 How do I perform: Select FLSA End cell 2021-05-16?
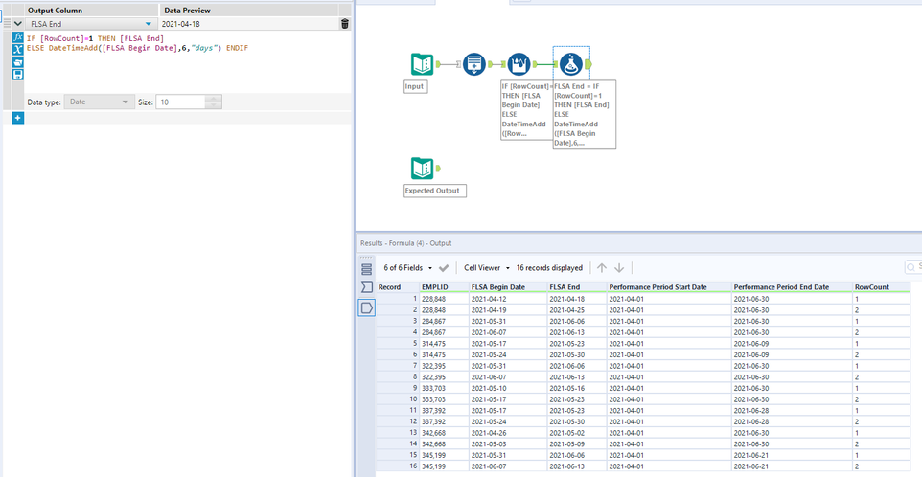[x=576, y=388]
